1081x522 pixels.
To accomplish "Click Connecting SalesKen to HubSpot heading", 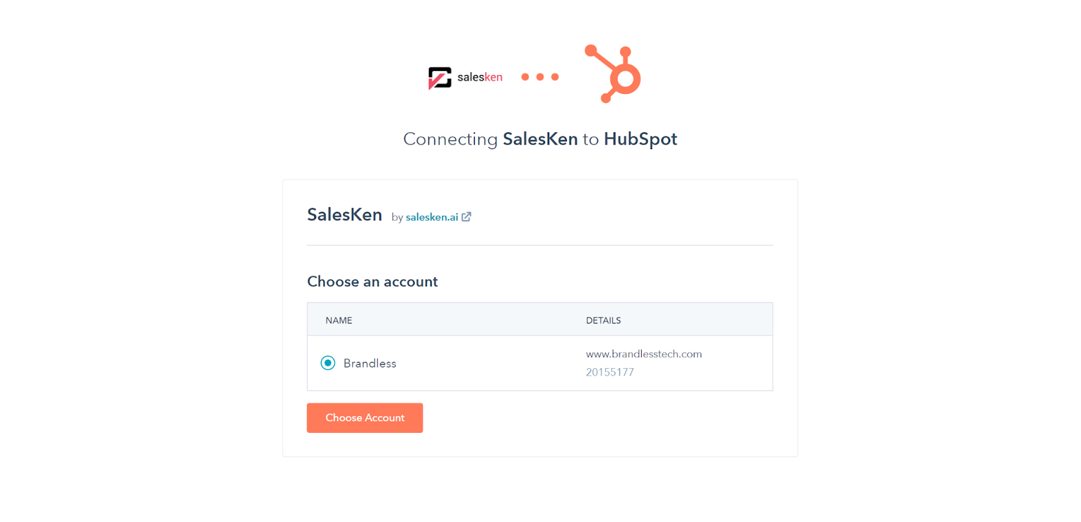I will tap(540, 139).
